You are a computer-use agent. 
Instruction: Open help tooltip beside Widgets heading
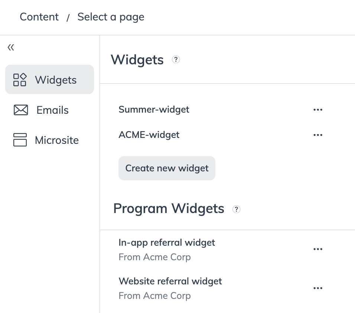176,59
